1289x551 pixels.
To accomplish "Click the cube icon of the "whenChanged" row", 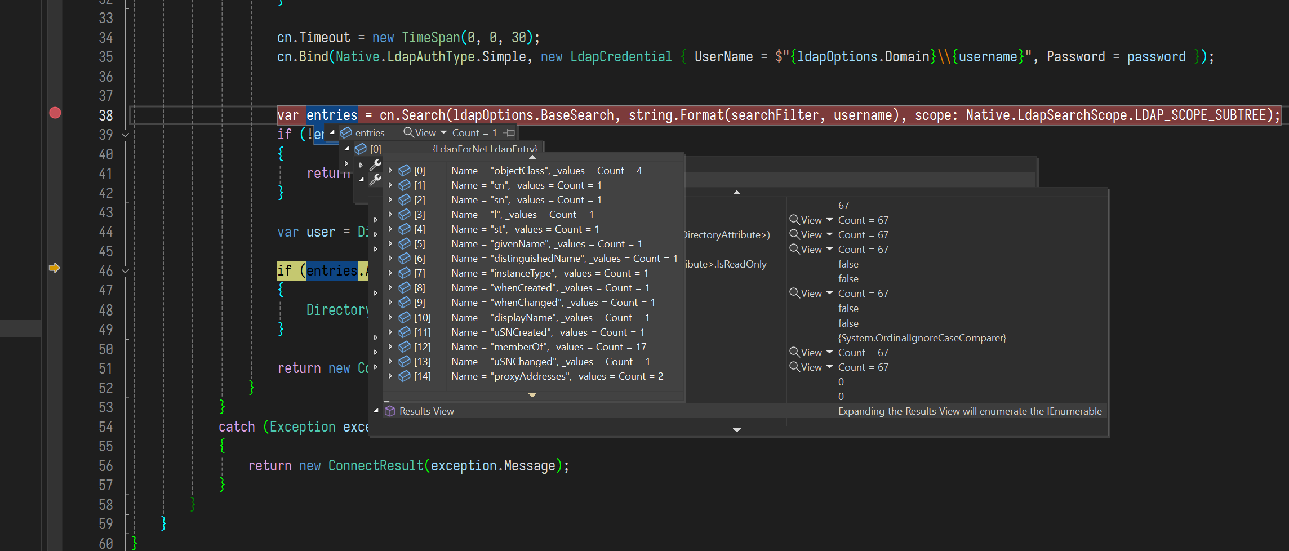I will 405,302.
